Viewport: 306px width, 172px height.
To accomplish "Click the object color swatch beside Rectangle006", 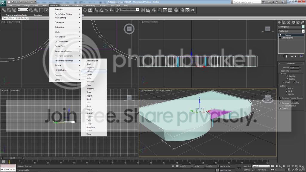I will point(303,27).
